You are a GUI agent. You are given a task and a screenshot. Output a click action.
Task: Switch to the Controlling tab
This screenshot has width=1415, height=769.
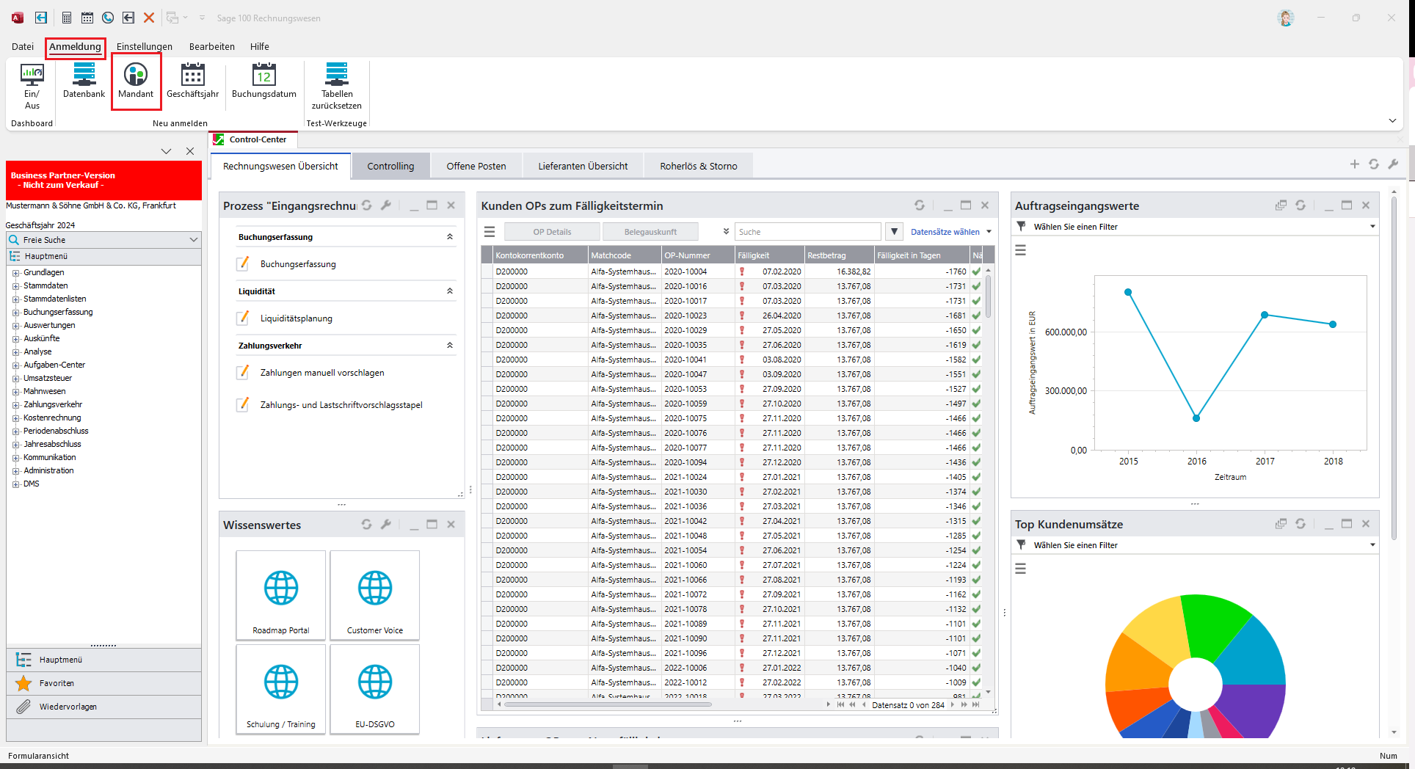pyautogui.click(x=390, y=167)
